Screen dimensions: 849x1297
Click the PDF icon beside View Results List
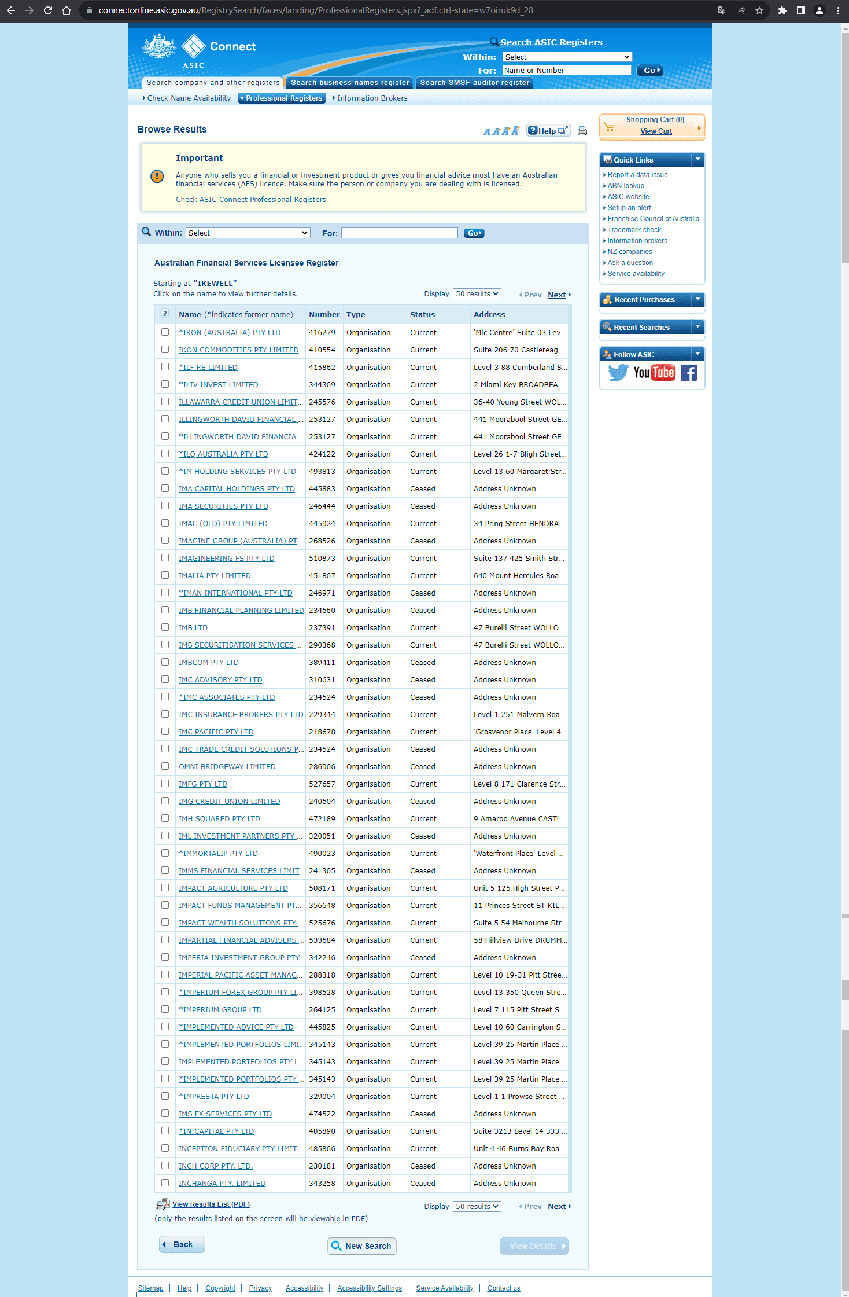(163, 1204)
